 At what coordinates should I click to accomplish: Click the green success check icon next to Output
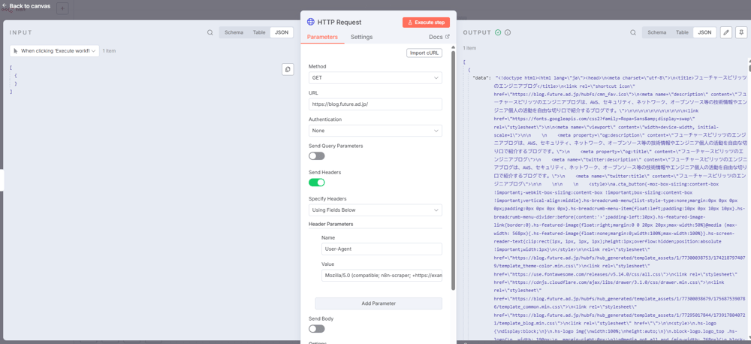pyautogui.click(x=498, y=32)
